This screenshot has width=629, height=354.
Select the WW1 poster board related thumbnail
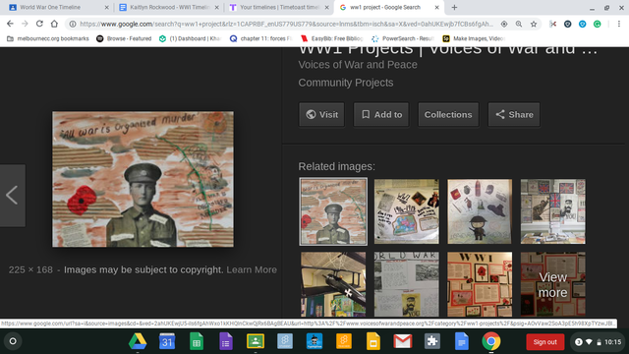pyautogui.click(x=406, y=211)
